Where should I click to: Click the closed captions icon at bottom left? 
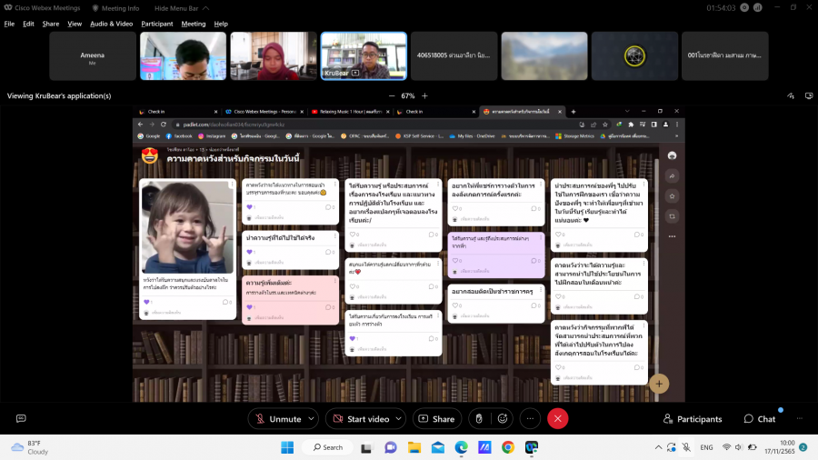pyautogui.click(x=21, y=419)
